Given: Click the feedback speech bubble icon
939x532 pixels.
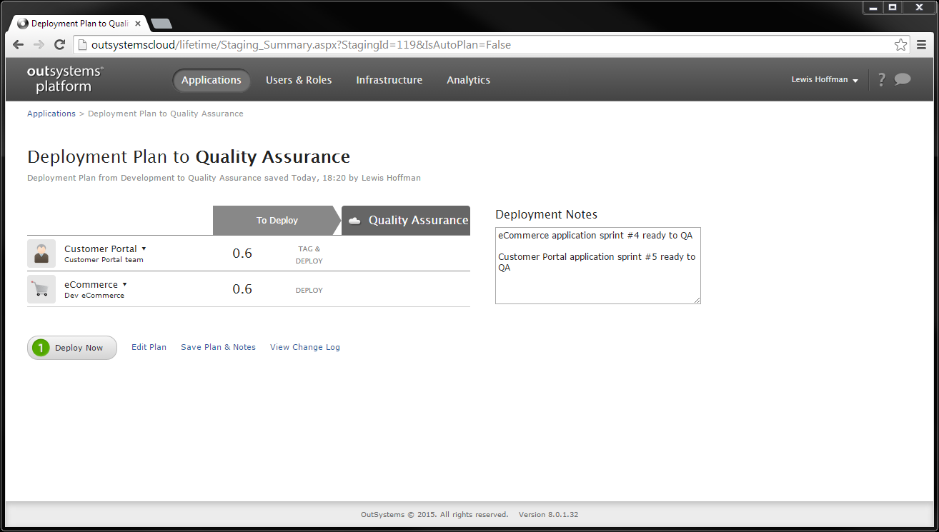Looking at the screenshot, I should (902, 79).
